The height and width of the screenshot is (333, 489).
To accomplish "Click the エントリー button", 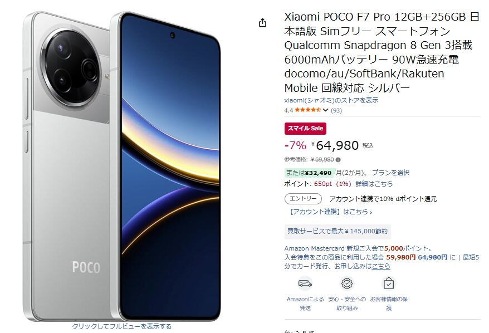I will pos(303,199).
